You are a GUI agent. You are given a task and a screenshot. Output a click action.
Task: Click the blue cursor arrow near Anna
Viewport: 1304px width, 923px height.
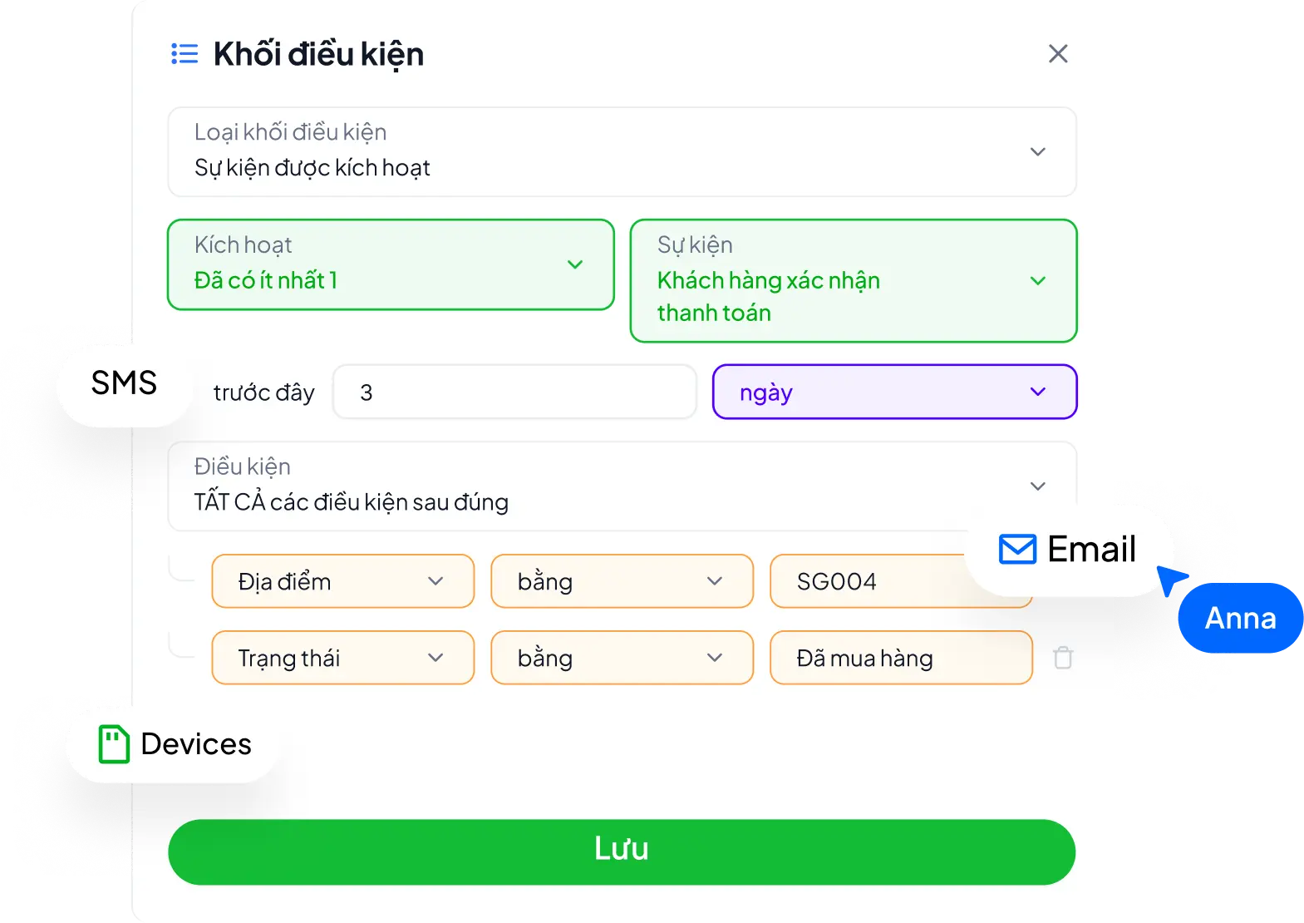[1172, 580]
